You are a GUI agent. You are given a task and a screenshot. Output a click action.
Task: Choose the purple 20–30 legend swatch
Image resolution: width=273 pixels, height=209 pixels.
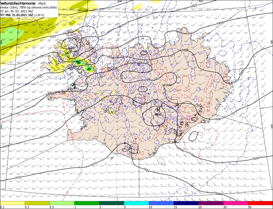pyautogui.click(x=211, y=203)
